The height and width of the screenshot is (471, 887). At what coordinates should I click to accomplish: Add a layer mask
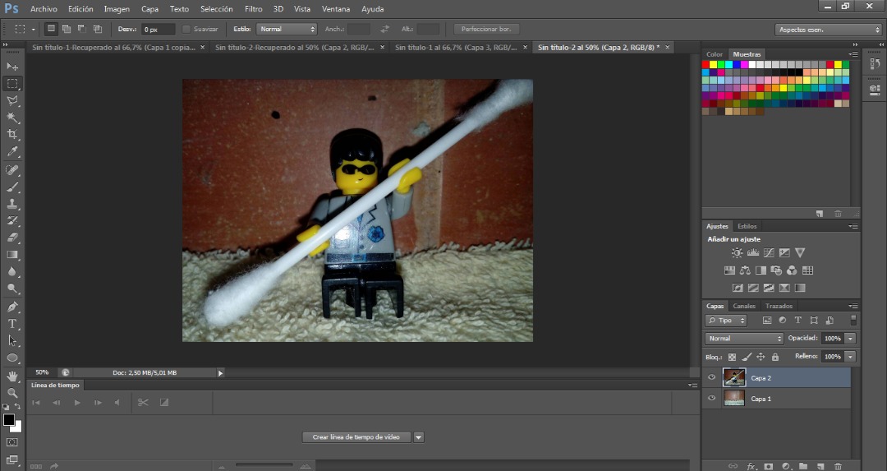point(769,466)
